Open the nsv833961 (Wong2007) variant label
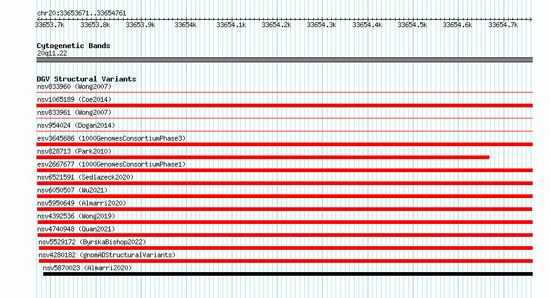The height and width of the screenshot is (298, 550). tap(74, 112)
